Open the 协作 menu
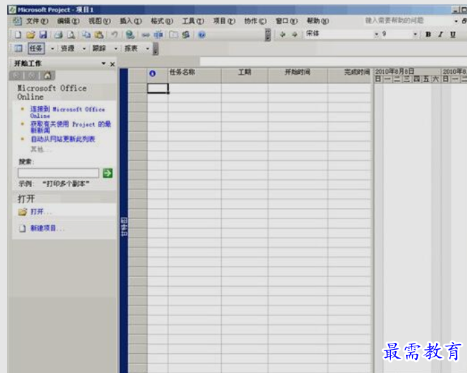The image size is (467, 373). tap(255, 21)
